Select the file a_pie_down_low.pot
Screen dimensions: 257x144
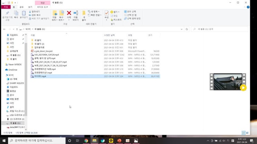coord(44,51)
